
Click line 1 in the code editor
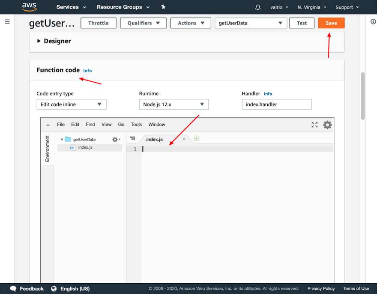click(x=237, y=149)
